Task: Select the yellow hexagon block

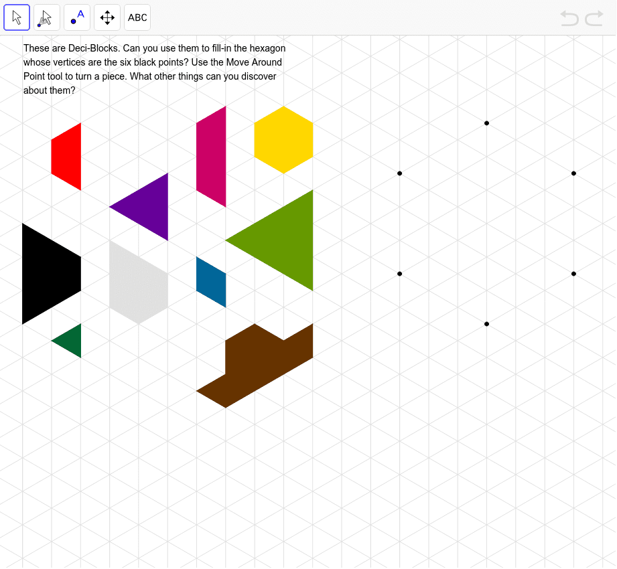Action: tap(283, 140)
